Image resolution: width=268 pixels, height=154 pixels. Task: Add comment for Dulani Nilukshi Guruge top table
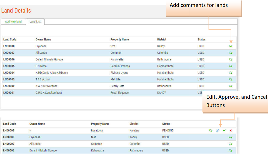231,59
